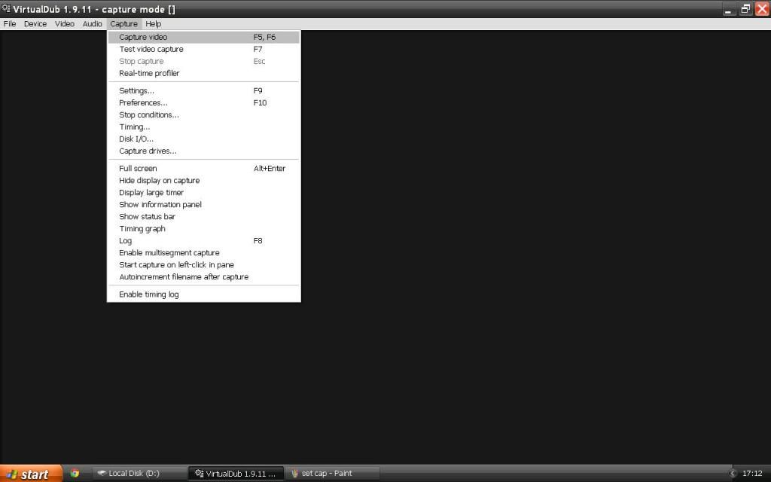Viewport: 771px width, 482px height.
Task: Choose Test video capture
Action: 151,49
